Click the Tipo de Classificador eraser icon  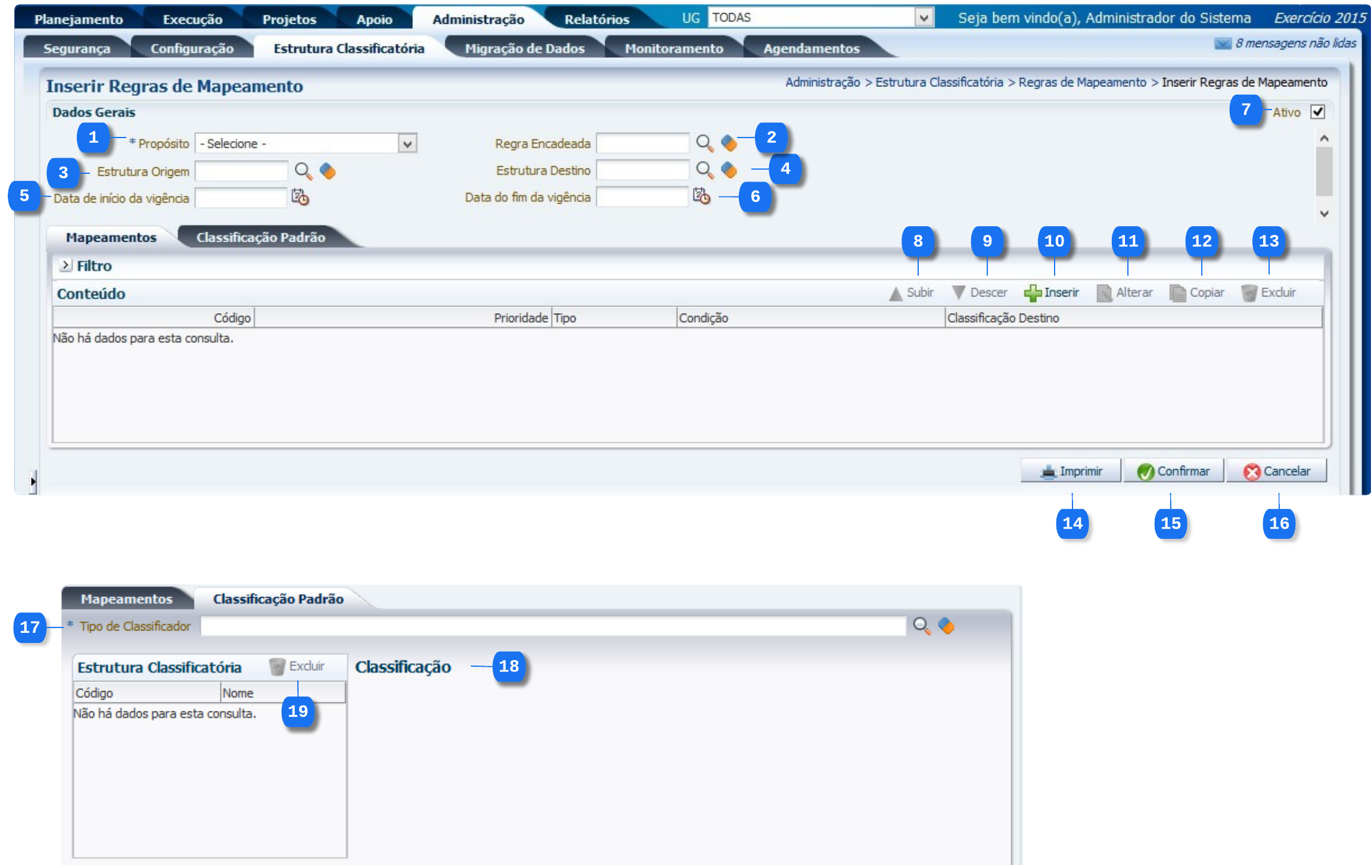(x=946, y=626)
